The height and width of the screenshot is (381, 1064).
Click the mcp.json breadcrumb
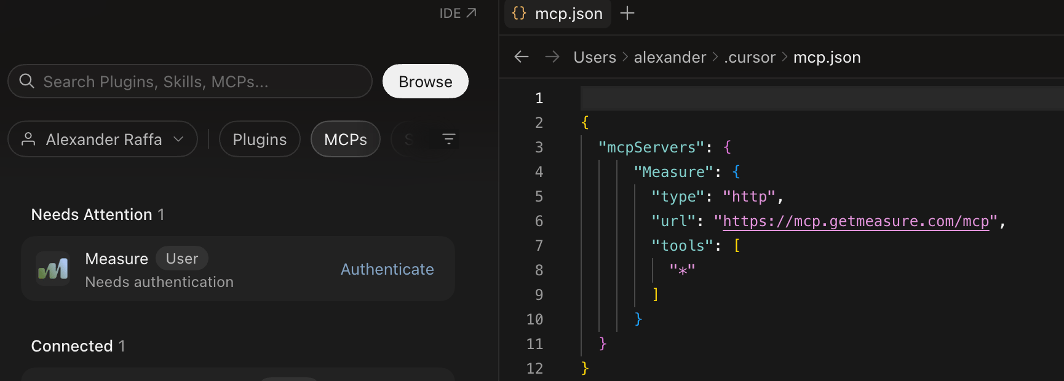[x=827, y=57]
